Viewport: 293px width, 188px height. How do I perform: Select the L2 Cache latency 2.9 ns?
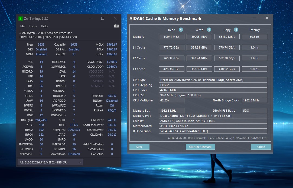[x=255, y=58]
